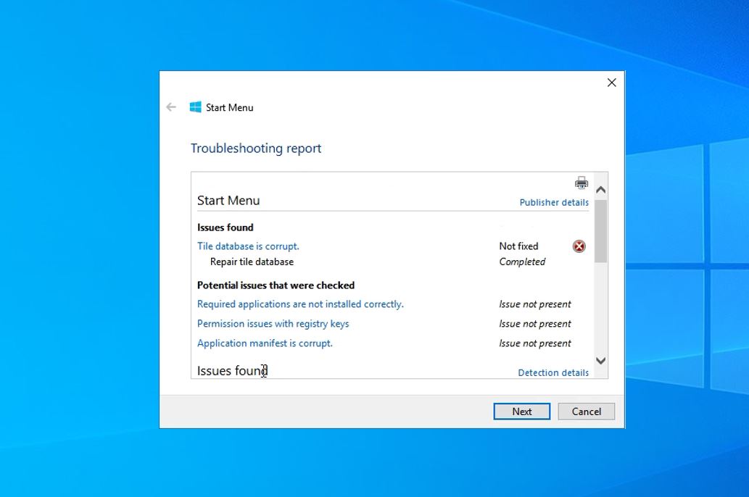Screen dimensions: 749x497
Task: Click the Cancel button
Action: [586, 412]
